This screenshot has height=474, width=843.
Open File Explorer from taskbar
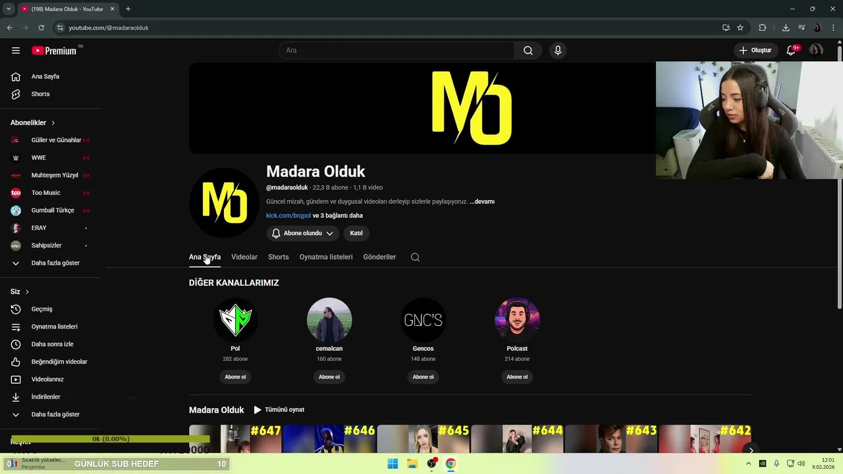click(412, 463)
